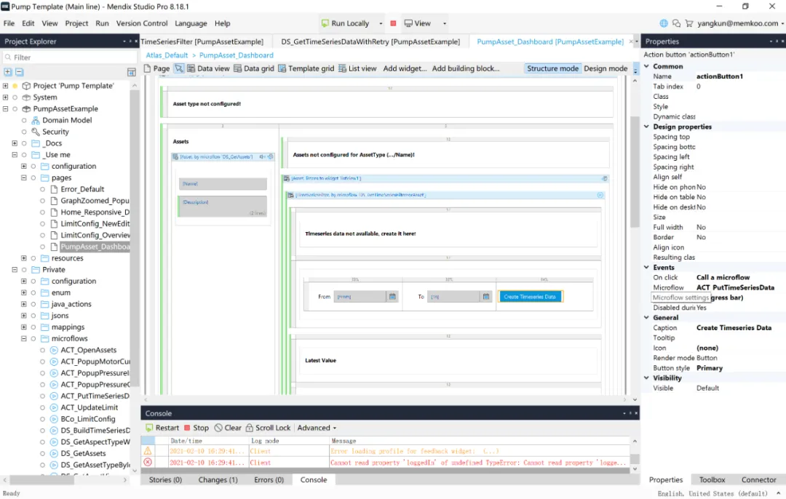The width and height of the screenshot is (786, 499).
Task: Open the View dropdown arrow
Action: click(444, 23)
